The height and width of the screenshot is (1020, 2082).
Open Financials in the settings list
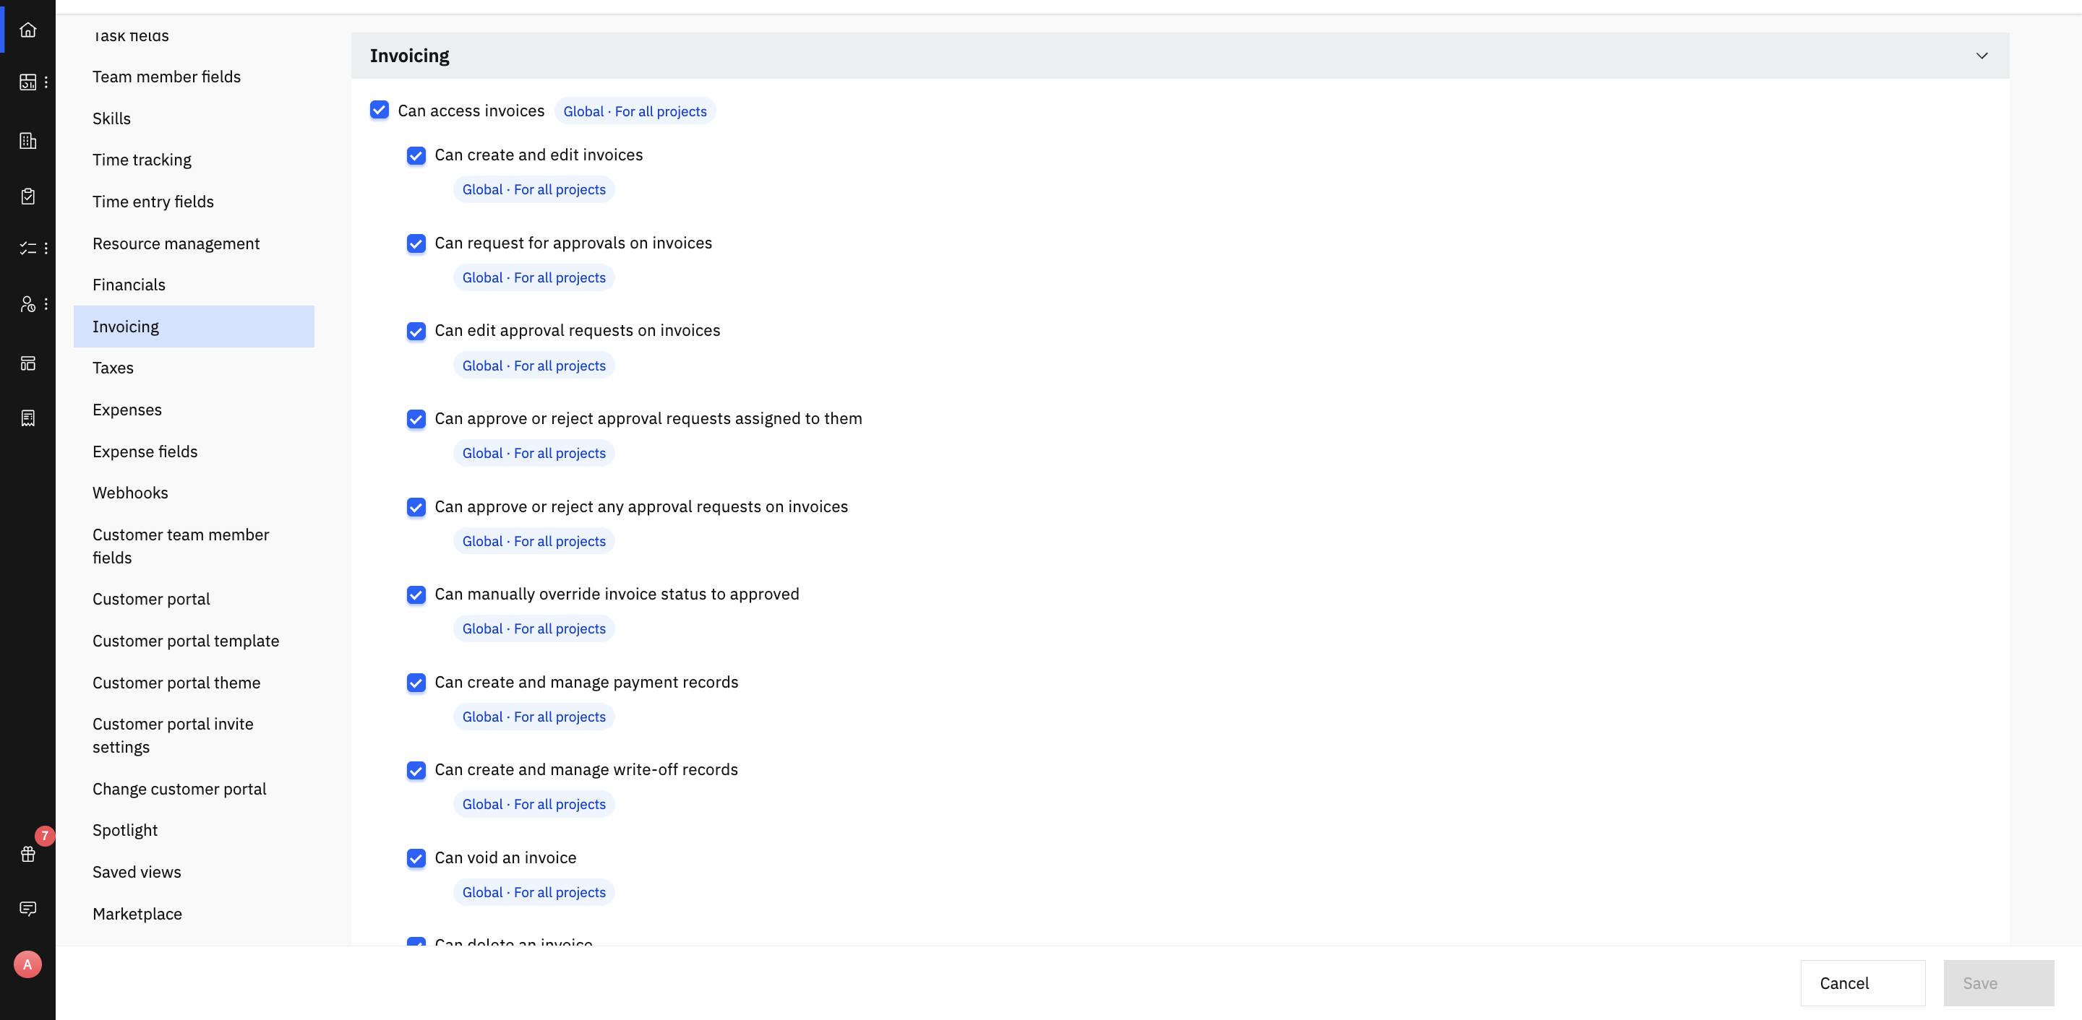coord(129,285)
